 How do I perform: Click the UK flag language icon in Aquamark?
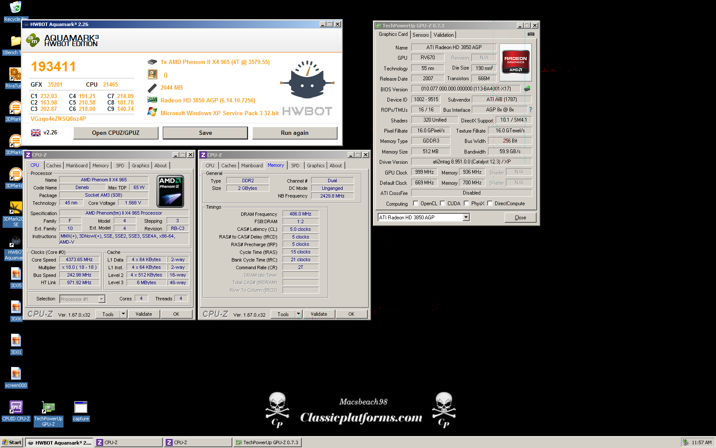(36, 133)
